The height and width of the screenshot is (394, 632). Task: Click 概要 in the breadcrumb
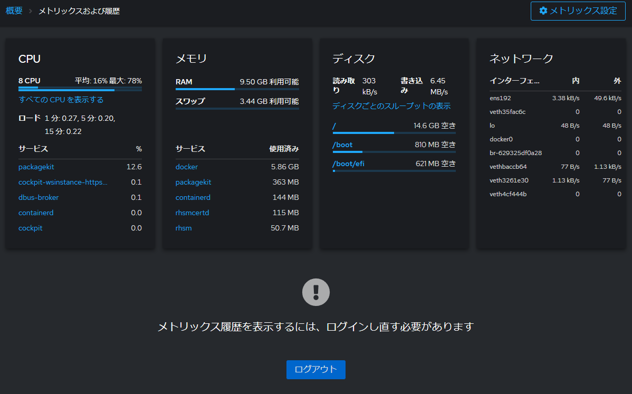[14, 9]
